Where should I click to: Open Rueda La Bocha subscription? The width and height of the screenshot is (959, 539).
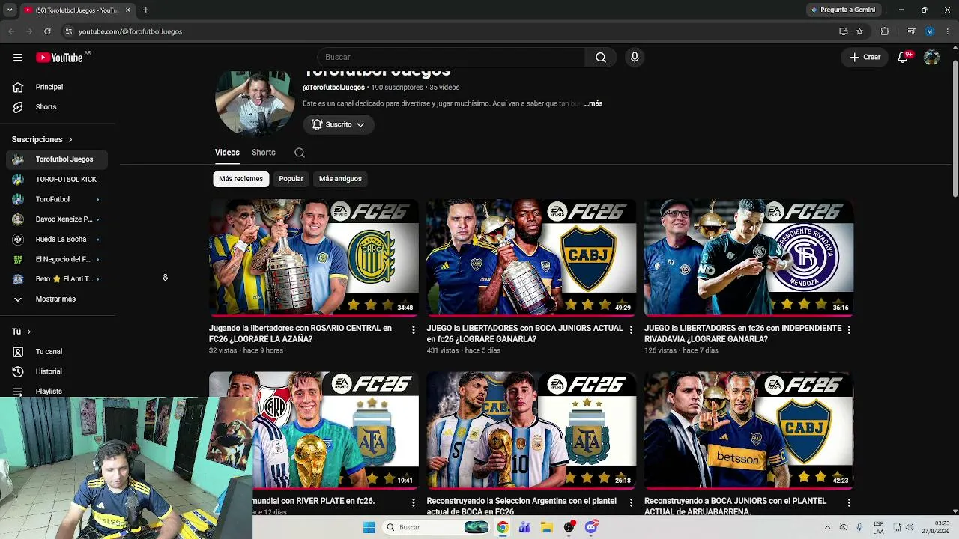click(57, 240)
